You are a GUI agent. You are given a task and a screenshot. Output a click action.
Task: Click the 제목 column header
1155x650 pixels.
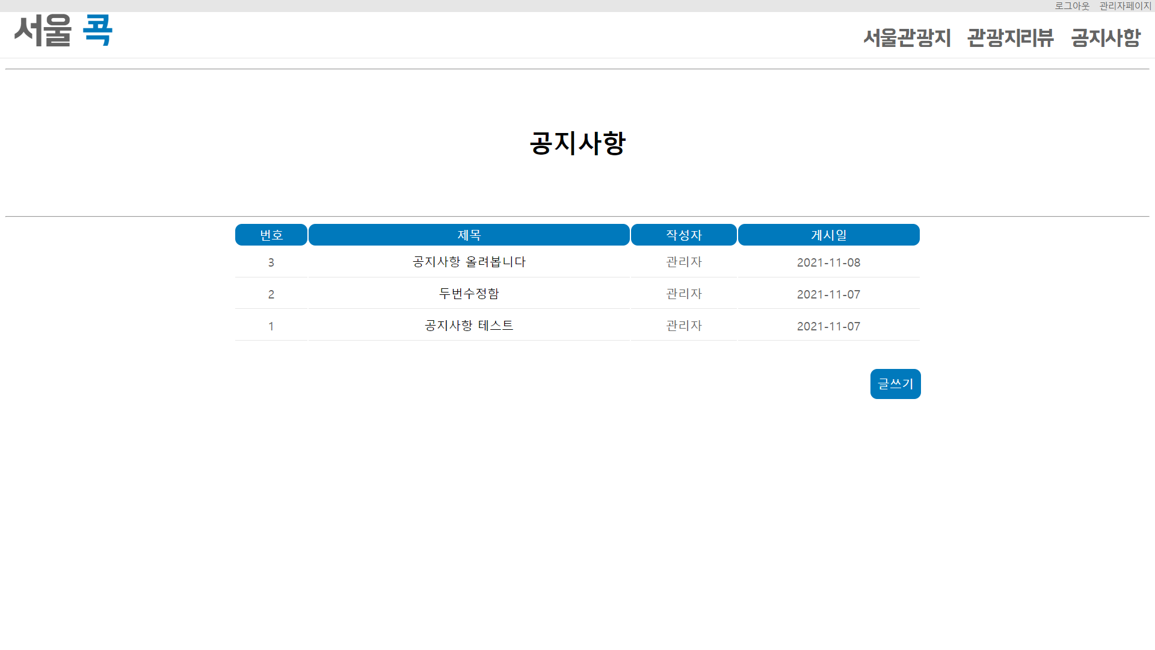point(469,235)
